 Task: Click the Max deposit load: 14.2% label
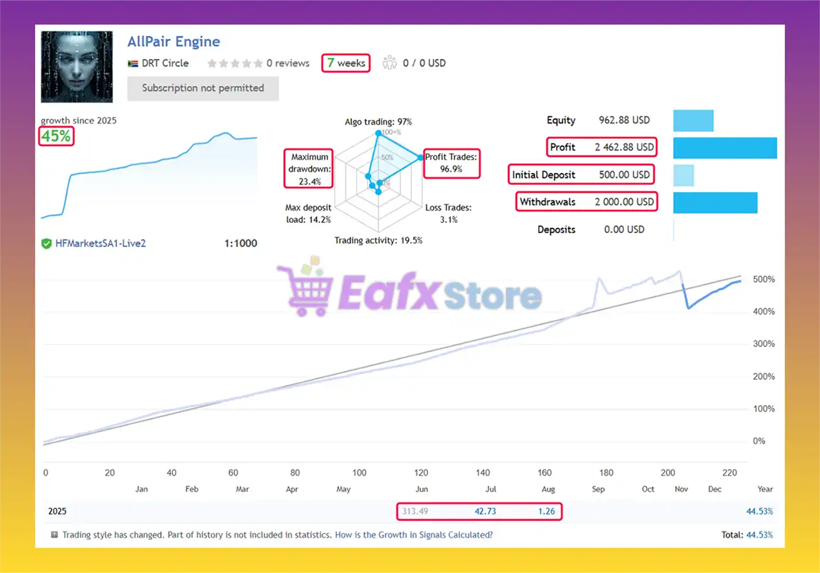pos(308,213)
